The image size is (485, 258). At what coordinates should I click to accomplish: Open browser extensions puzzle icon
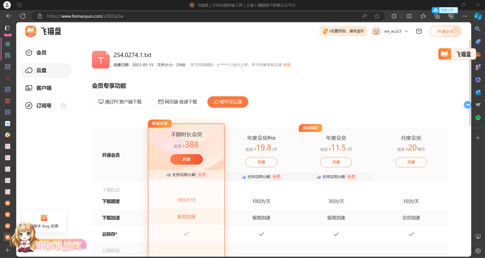[x=394, y=16]
